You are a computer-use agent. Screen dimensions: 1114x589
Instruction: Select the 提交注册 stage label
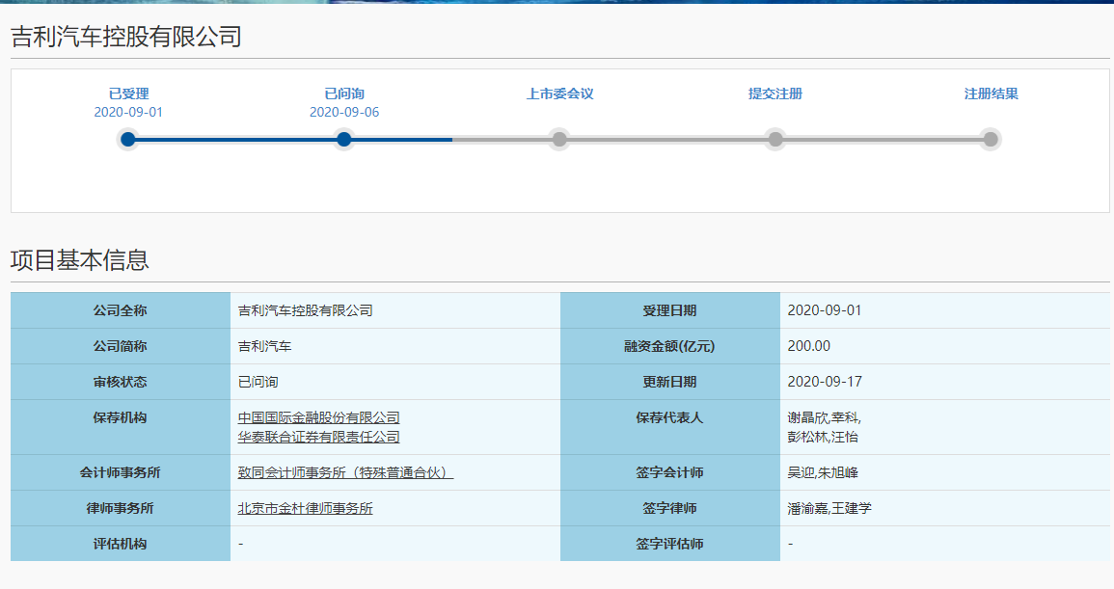[775, 94]
